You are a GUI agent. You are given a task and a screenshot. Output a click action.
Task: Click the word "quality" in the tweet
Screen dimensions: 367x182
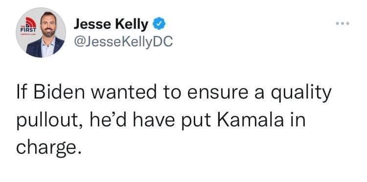pyautogui.click(x=301, y=94)
